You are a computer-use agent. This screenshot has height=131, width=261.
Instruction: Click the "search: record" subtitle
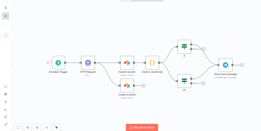127,75
